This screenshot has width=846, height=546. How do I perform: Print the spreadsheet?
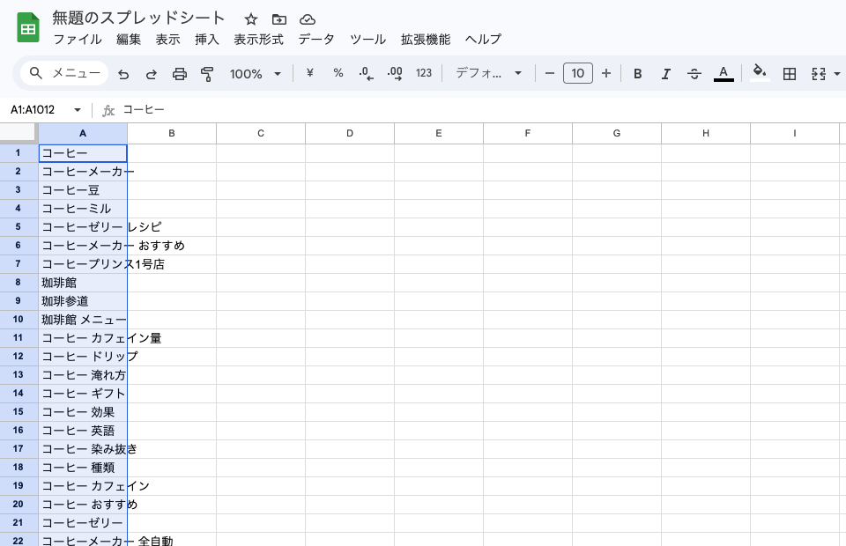pos(180,74)
